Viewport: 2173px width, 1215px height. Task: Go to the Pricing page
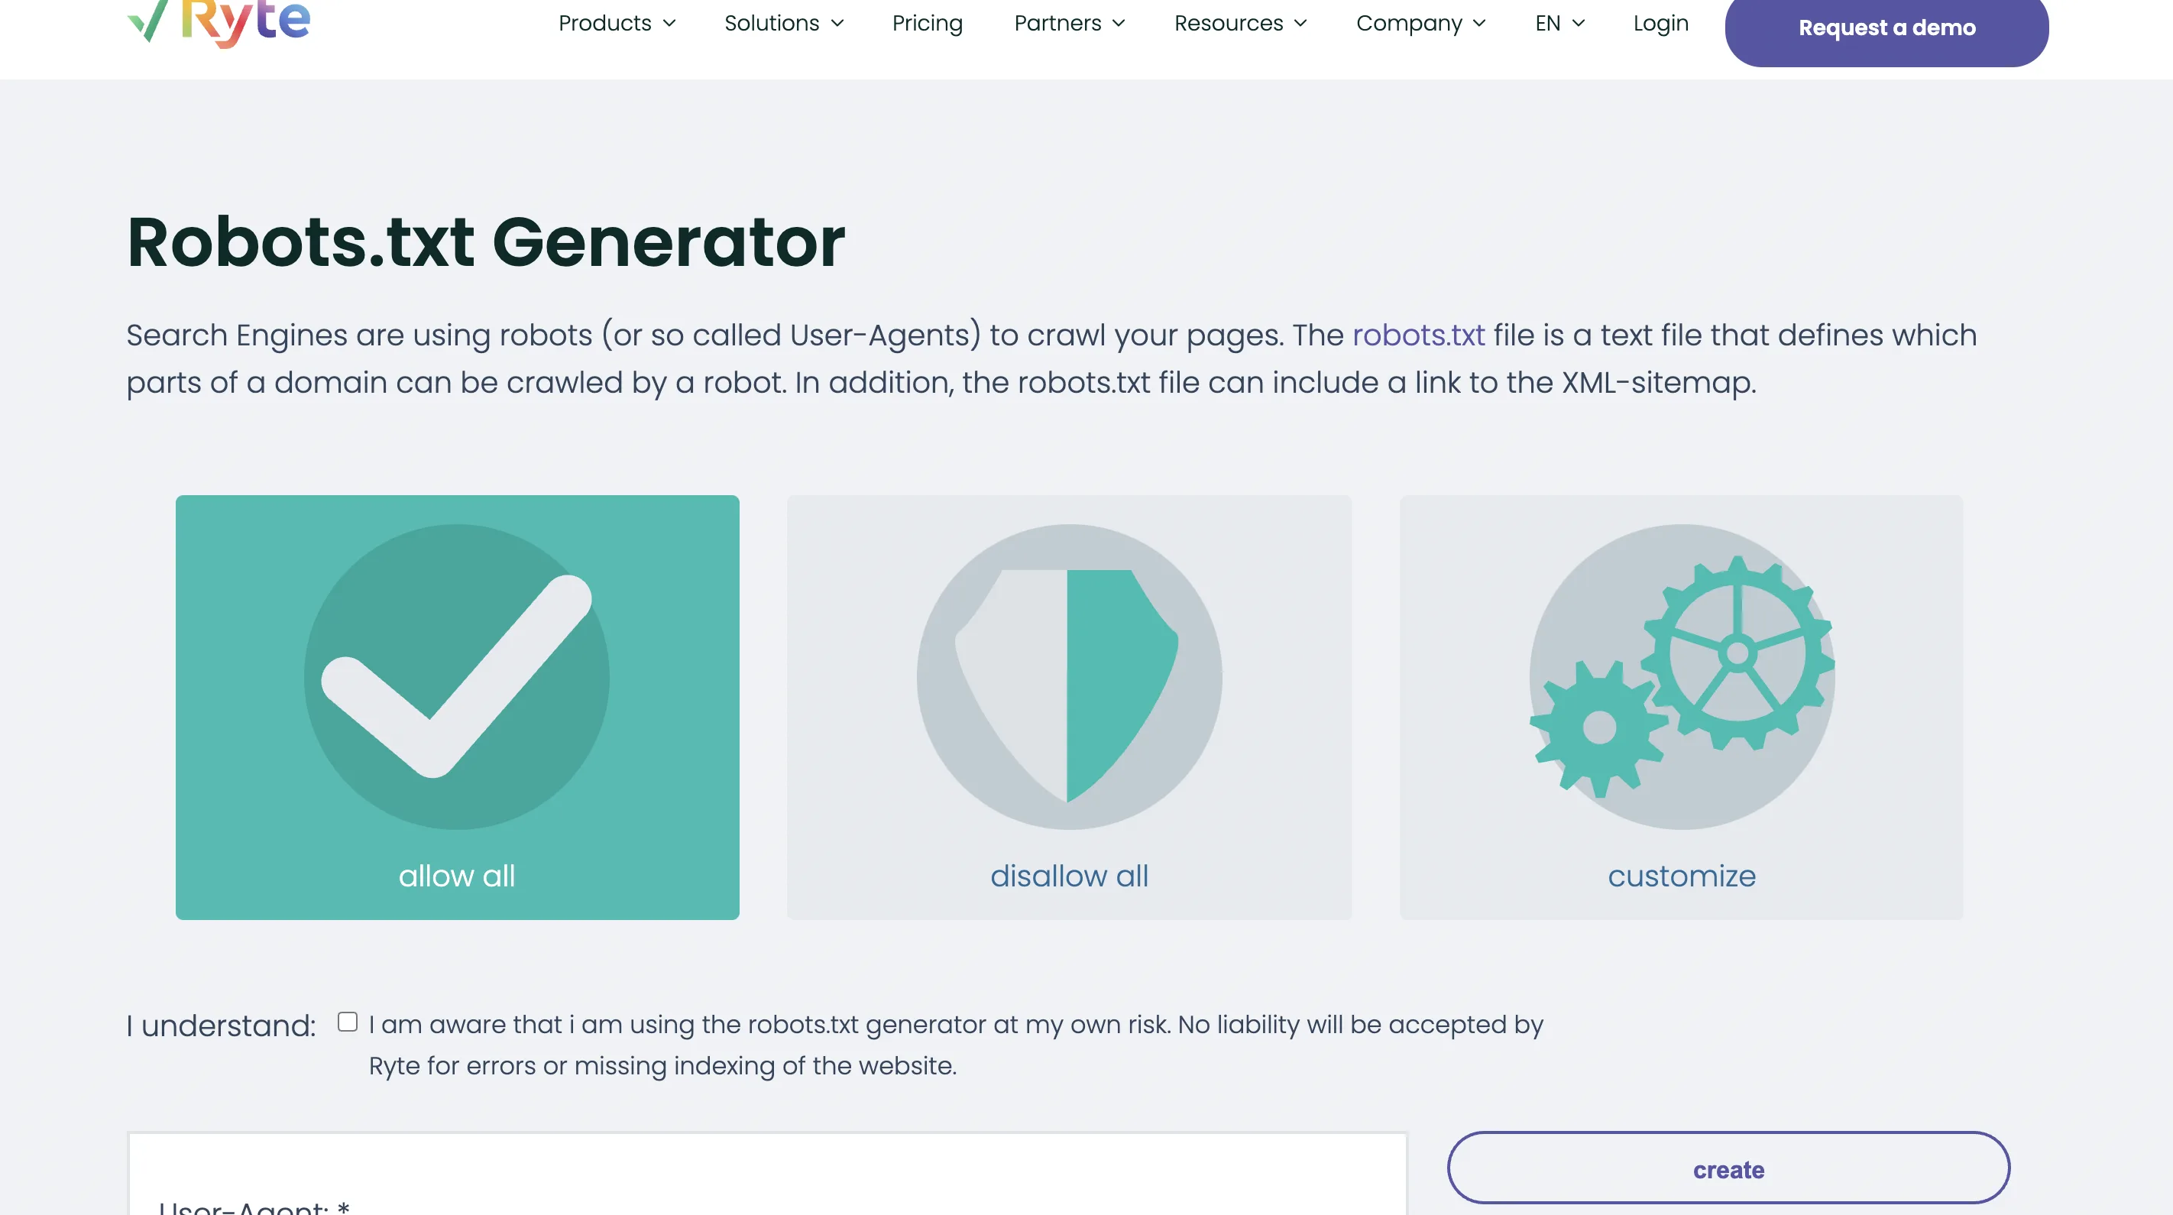tap(927, 24)
